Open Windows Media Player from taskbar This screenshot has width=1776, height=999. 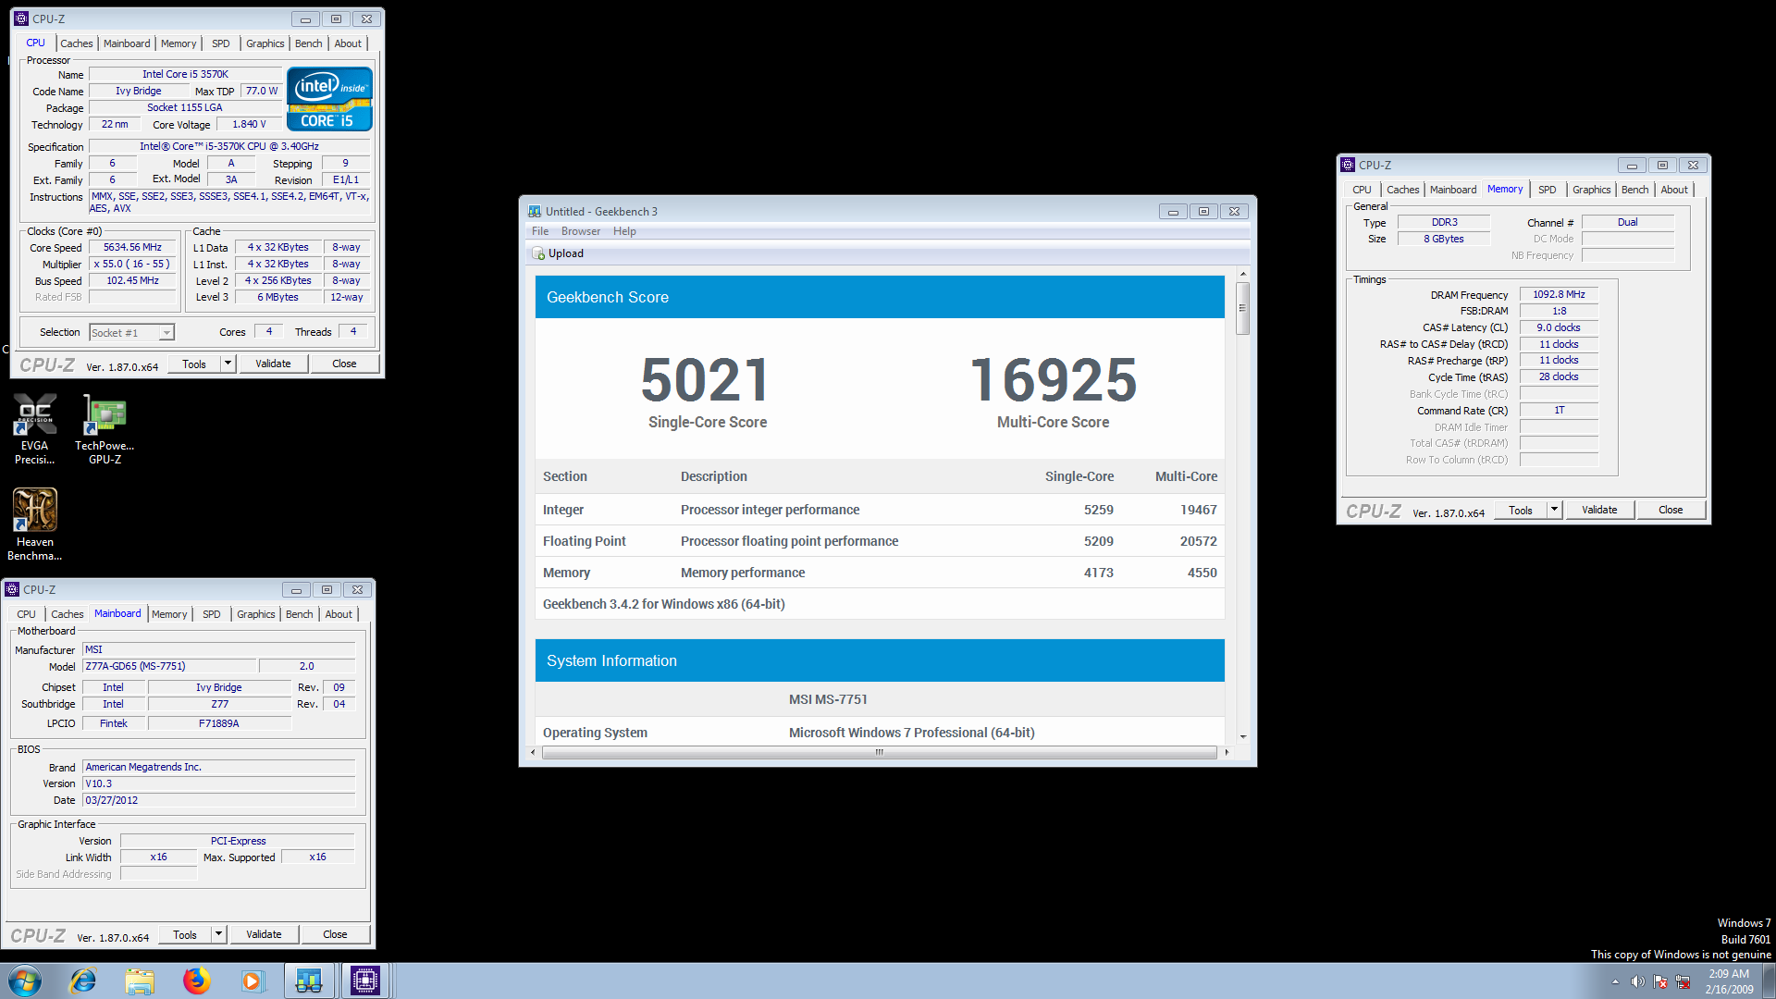coord(253,980)
